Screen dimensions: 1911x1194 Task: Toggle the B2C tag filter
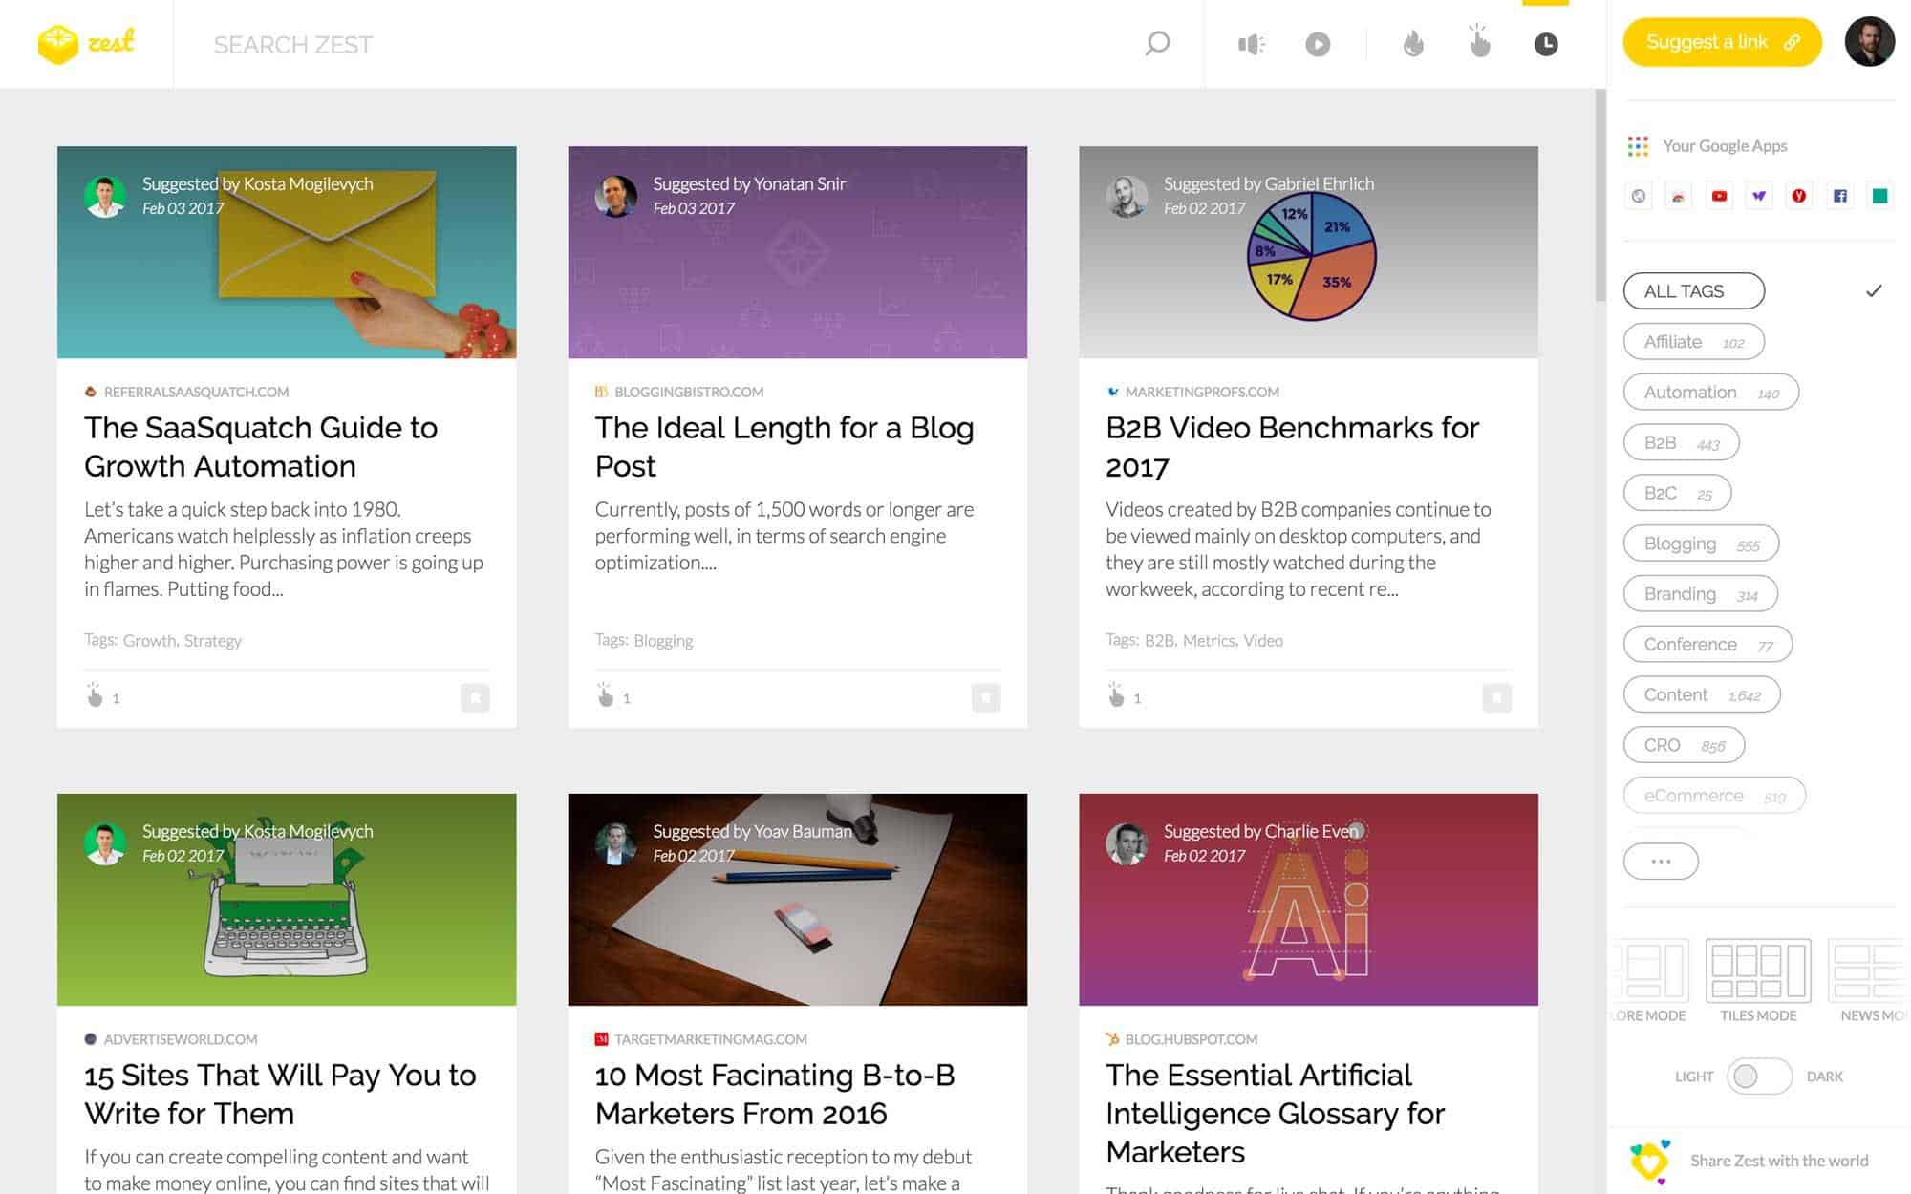1677,494
